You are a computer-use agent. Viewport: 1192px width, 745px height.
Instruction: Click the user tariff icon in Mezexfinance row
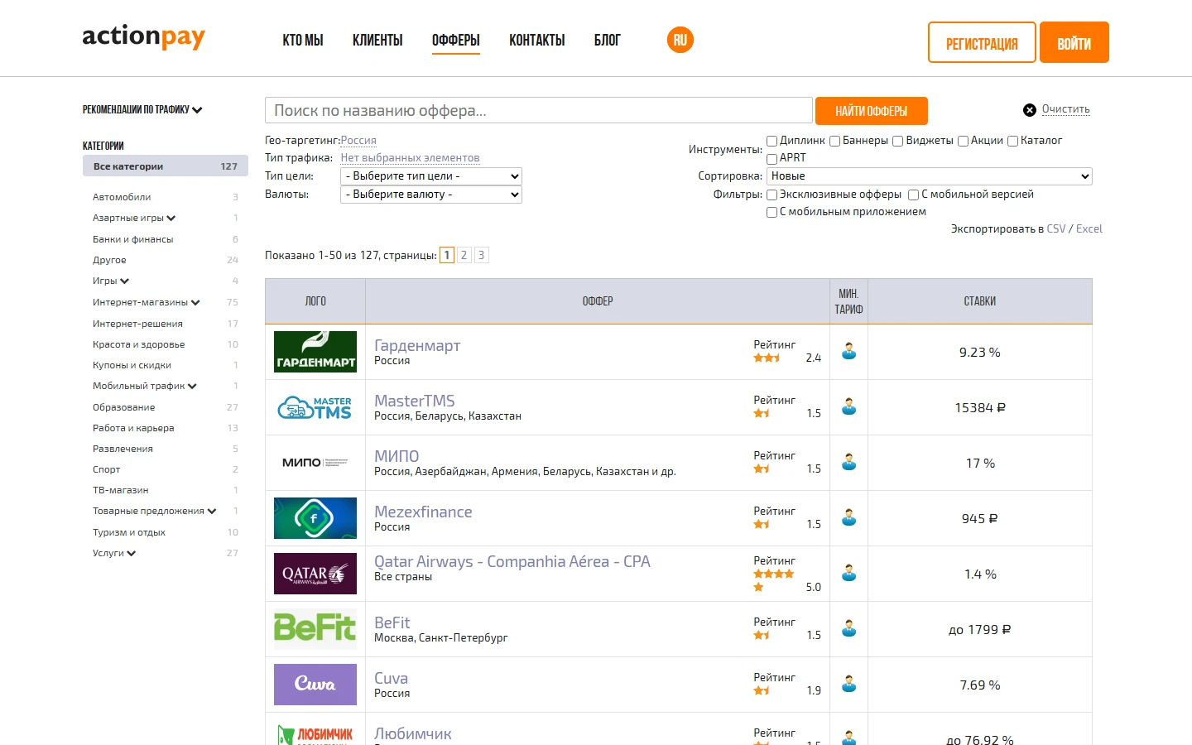click(x=849, y=517)
